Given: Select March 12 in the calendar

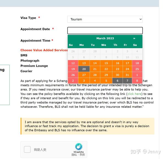Looking at the screenshot, I should click(x=73, y=63).
